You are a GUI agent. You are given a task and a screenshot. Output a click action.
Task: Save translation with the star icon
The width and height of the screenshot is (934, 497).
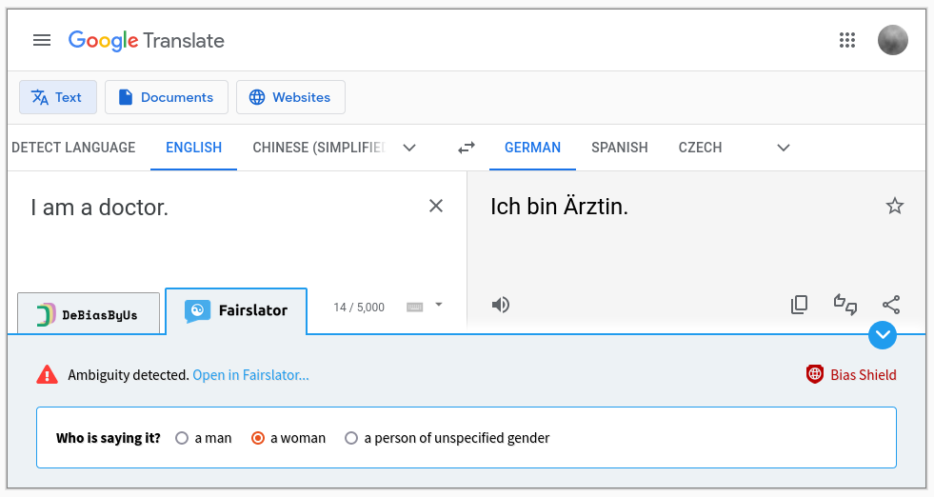pyautogui.click(x=895, y=207)
